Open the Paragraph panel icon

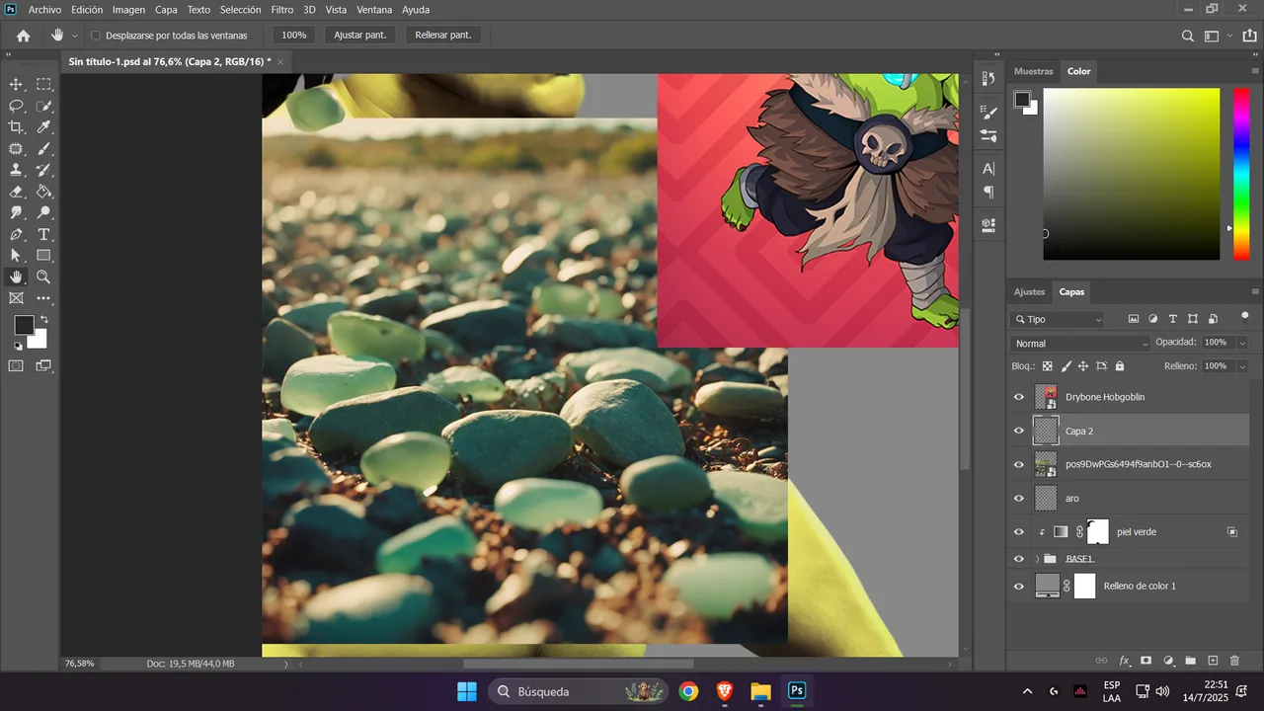click(988, 193)
